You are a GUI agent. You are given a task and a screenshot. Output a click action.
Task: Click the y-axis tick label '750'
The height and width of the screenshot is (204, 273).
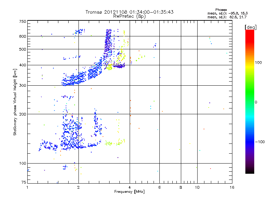coord(23,21)
